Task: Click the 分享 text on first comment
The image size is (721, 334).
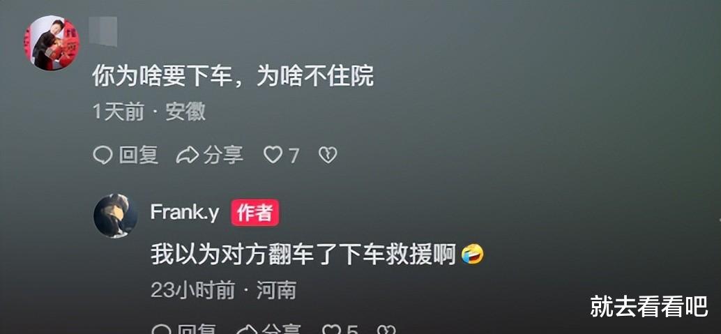Action: click(223, 155)
